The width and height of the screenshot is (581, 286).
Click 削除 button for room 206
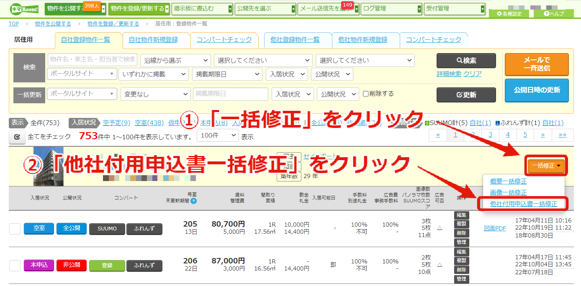(x=462, y=270)
